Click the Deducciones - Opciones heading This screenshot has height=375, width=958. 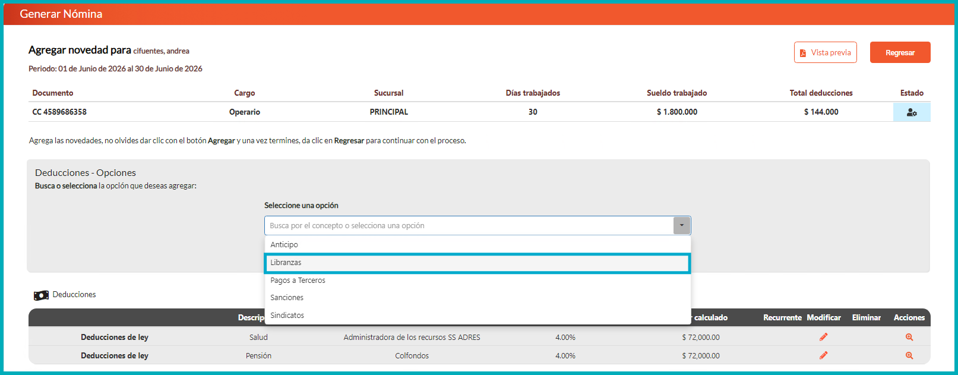(x=86, y=173)
